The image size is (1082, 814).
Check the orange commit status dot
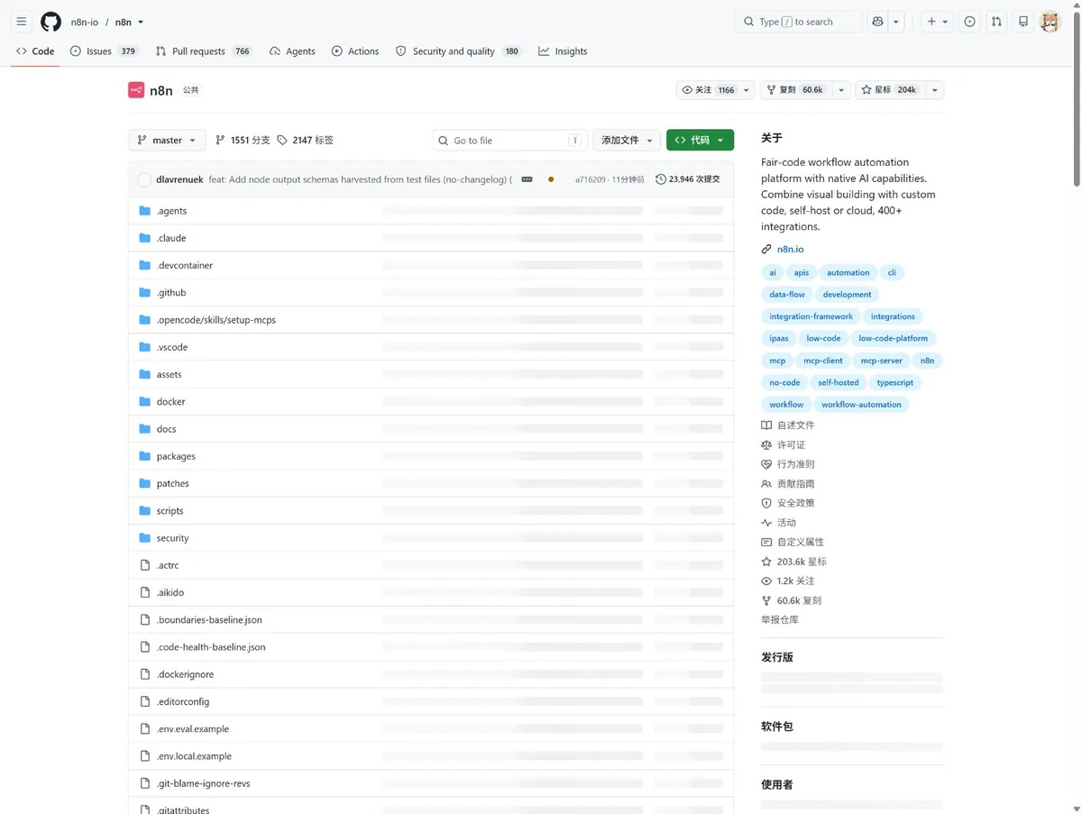551,179
